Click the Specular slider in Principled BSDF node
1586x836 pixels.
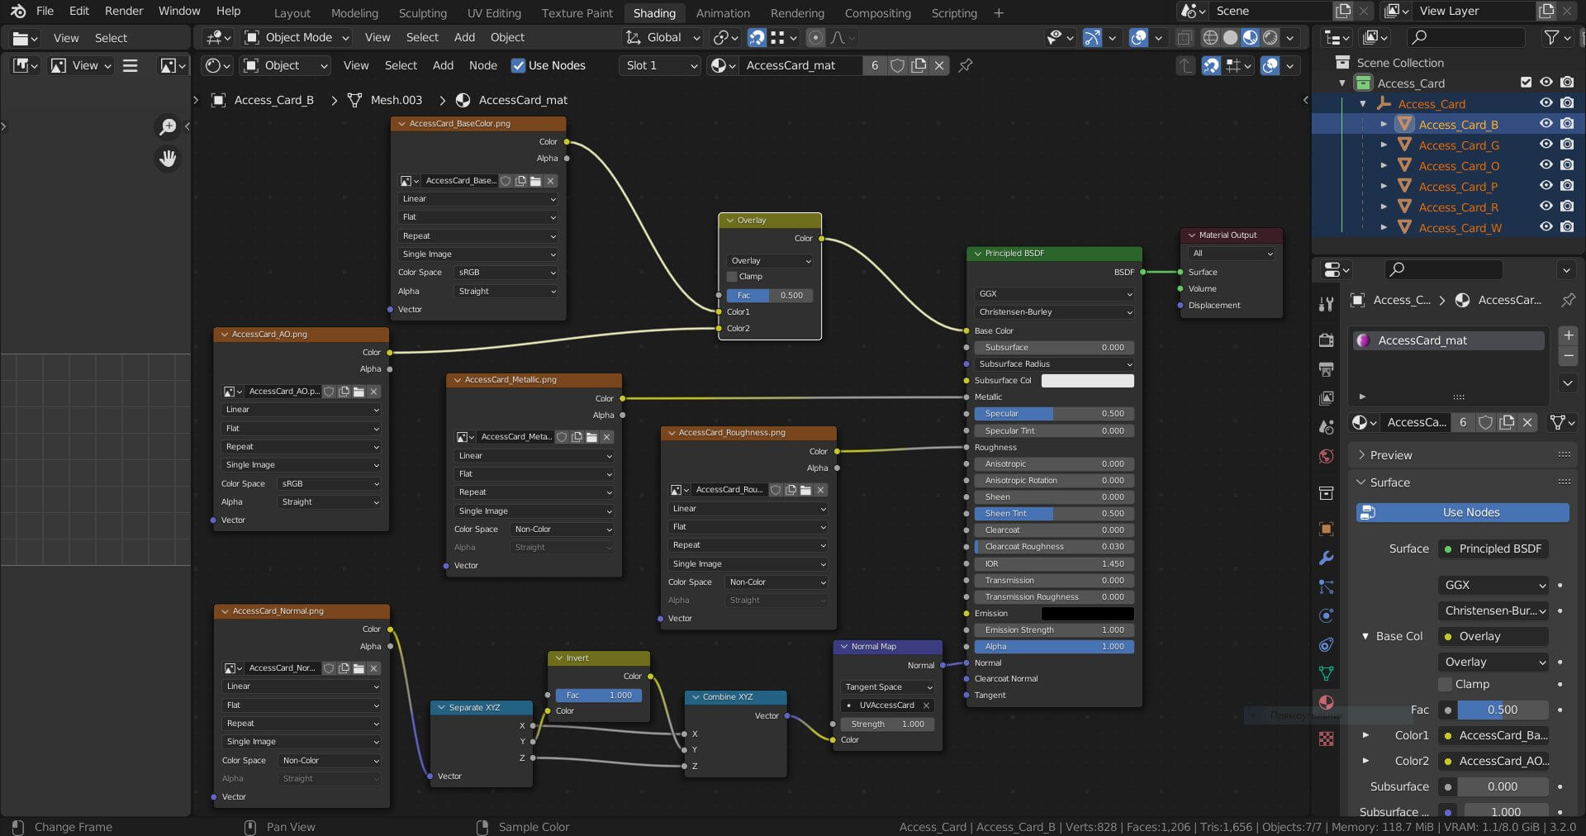1053,414
